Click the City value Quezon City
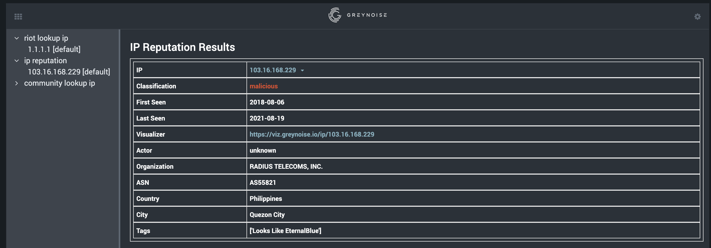Image resolution: width=711 pixels, height=248 pixels. (x=267, y=215)
